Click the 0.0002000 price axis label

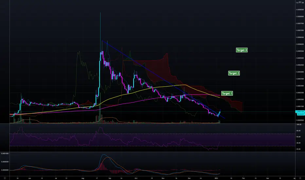pos(300,99)
